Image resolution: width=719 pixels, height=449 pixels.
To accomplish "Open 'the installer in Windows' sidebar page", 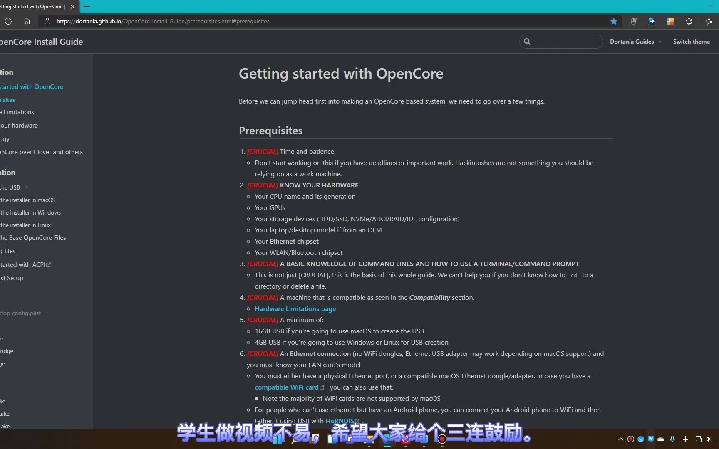I will (30, 212).
